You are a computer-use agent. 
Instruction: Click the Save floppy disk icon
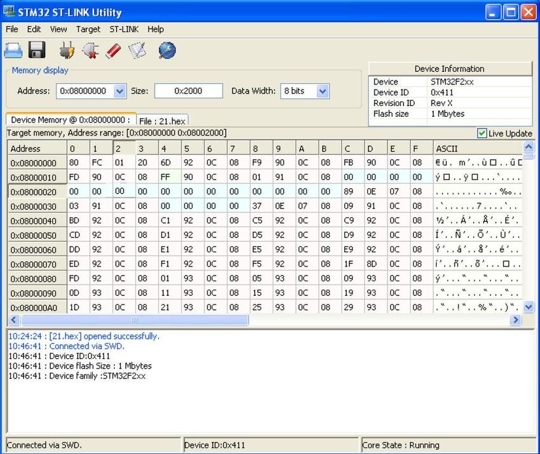click(37, 50)
